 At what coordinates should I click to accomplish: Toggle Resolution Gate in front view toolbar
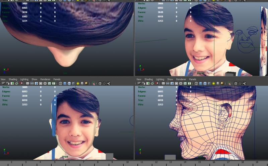tap(36, 83)
